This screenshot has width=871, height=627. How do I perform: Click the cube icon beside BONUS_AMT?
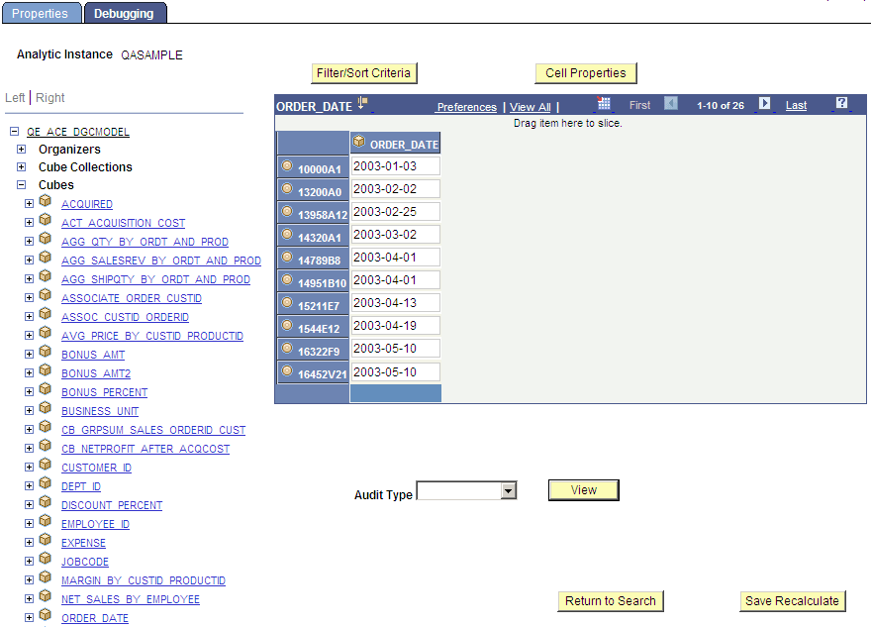pyautogui.click(x=45, y=354)
